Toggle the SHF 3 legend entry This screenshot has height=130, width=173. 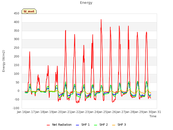119,125
